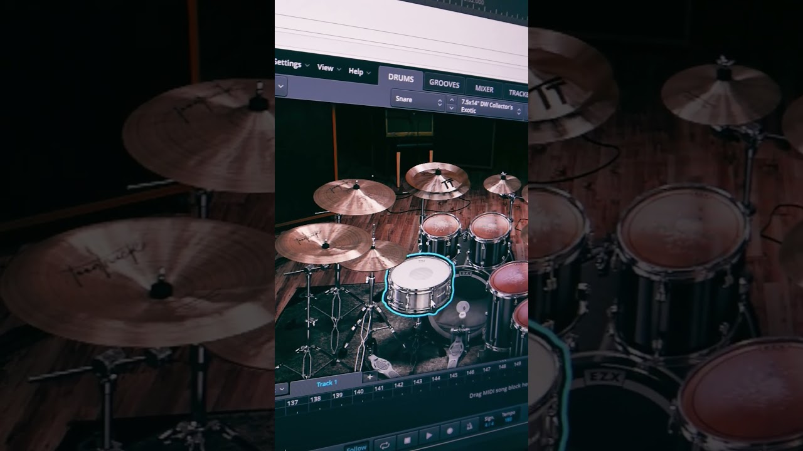Open the Snare instrument selector dropdown

point(417,100)
